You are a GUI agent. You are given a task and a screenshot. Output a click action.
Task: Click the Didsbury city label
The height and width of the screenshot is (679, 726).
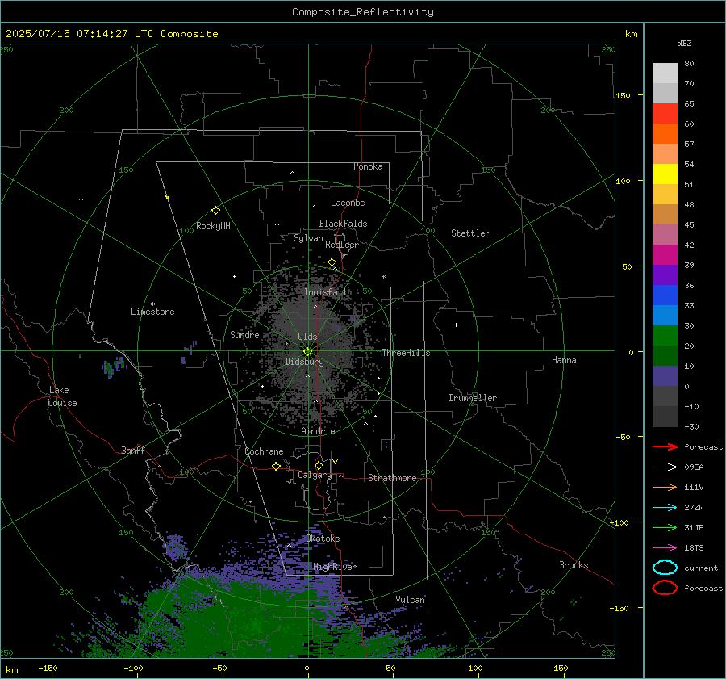(x=304, y=362)
